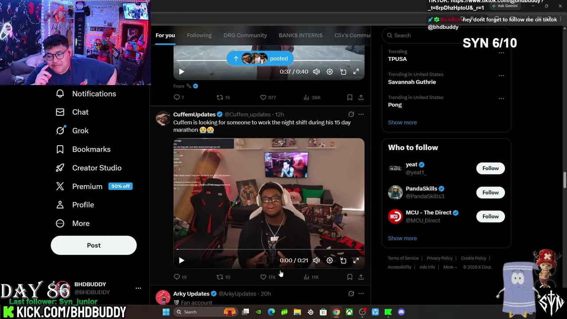Screen dimensions: 567x319
Task: Open settings gear on the top video
Action: point(330,71)
